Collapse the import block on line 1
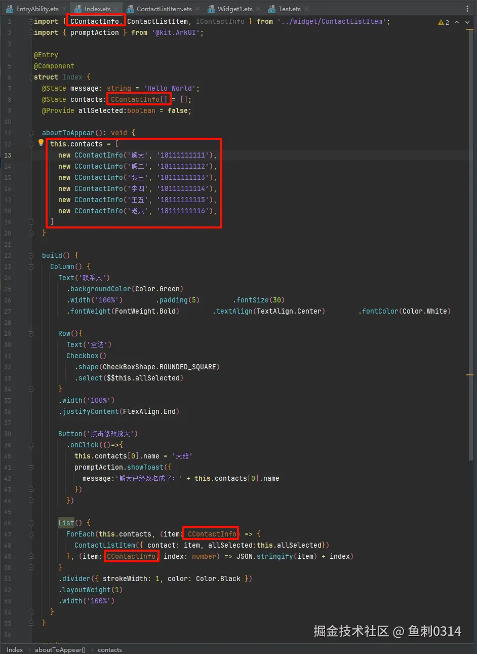 click(31, 21)
